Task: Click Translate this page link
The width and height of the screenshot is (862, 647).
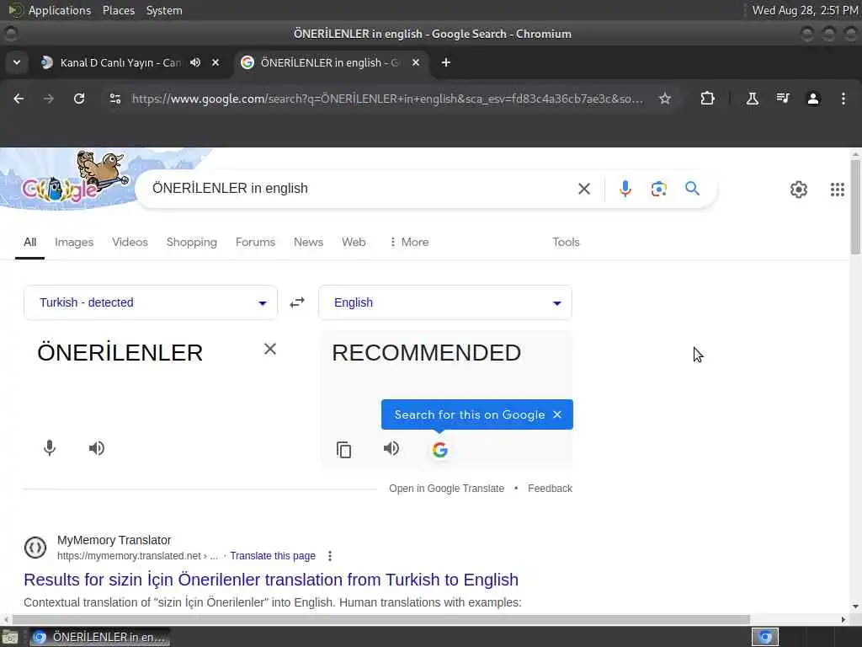Action: (x=273, y=556)
